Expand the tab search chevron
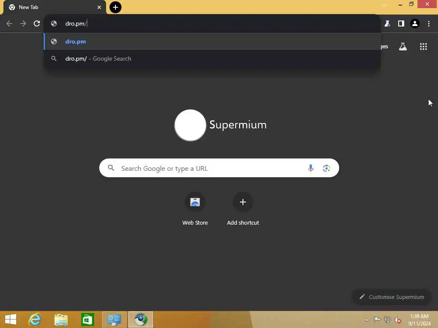Screen dimensions: 438x328 click(x=385, y=5)
